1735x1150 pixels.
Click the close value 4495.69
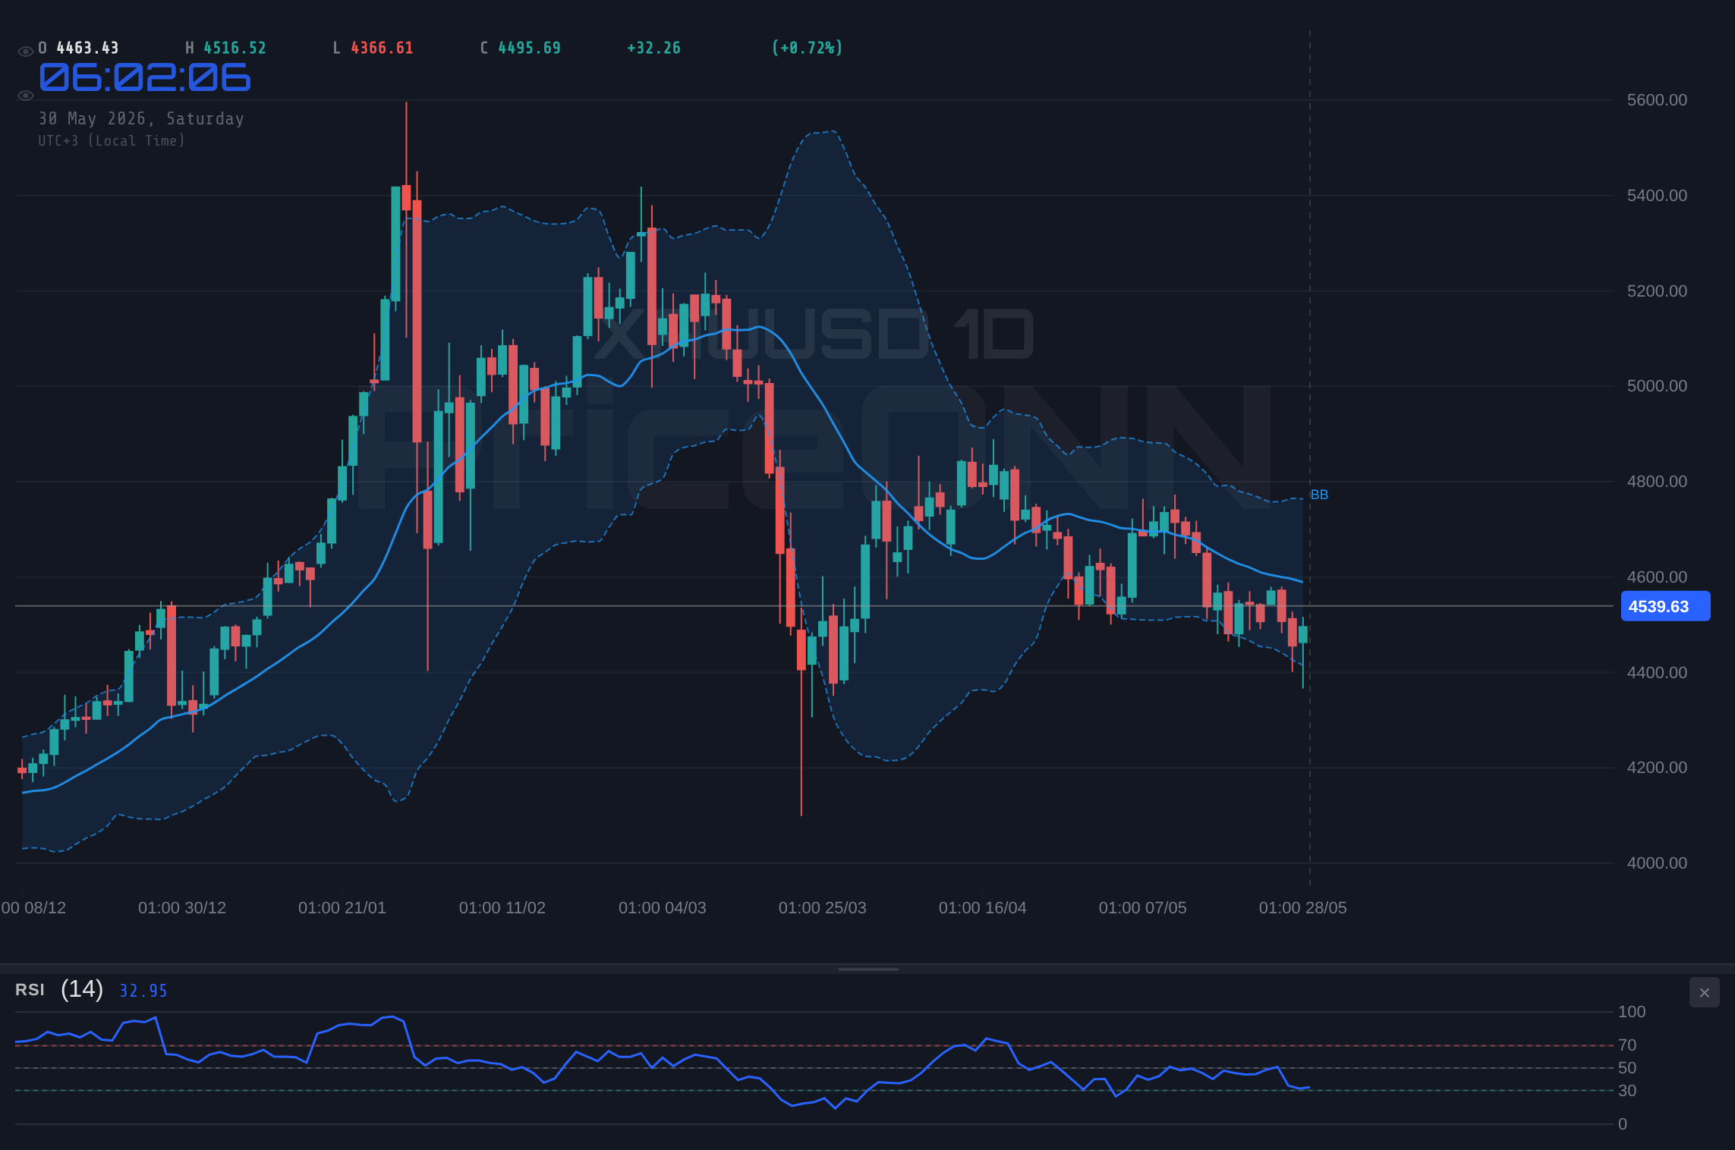coord(529,48)
